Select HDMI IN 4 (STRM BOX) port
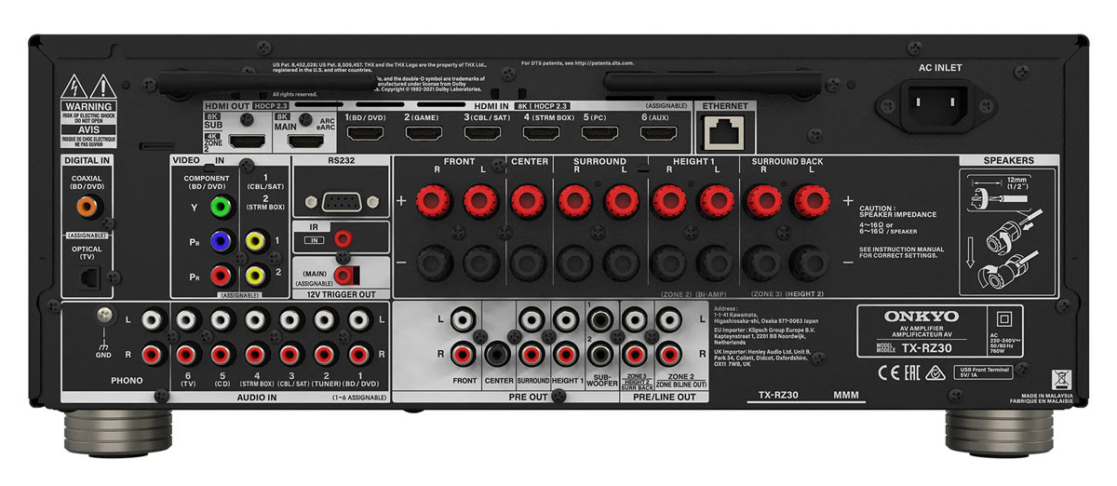This screenshot has height=486, width=1117. pyautogui.click(x=541, y=134)
